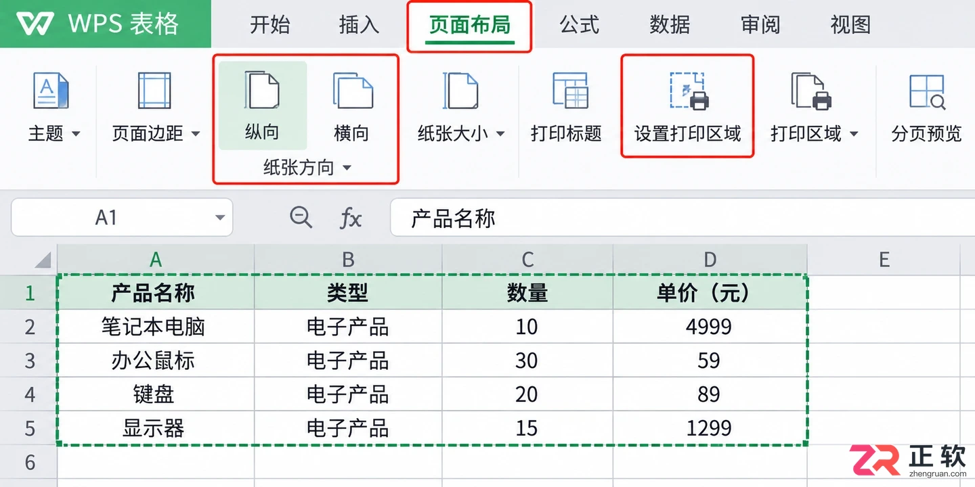Click cell 笔记本电脑
The height and width of the screenshot is (487, 975).
click(x=156, y=327)
